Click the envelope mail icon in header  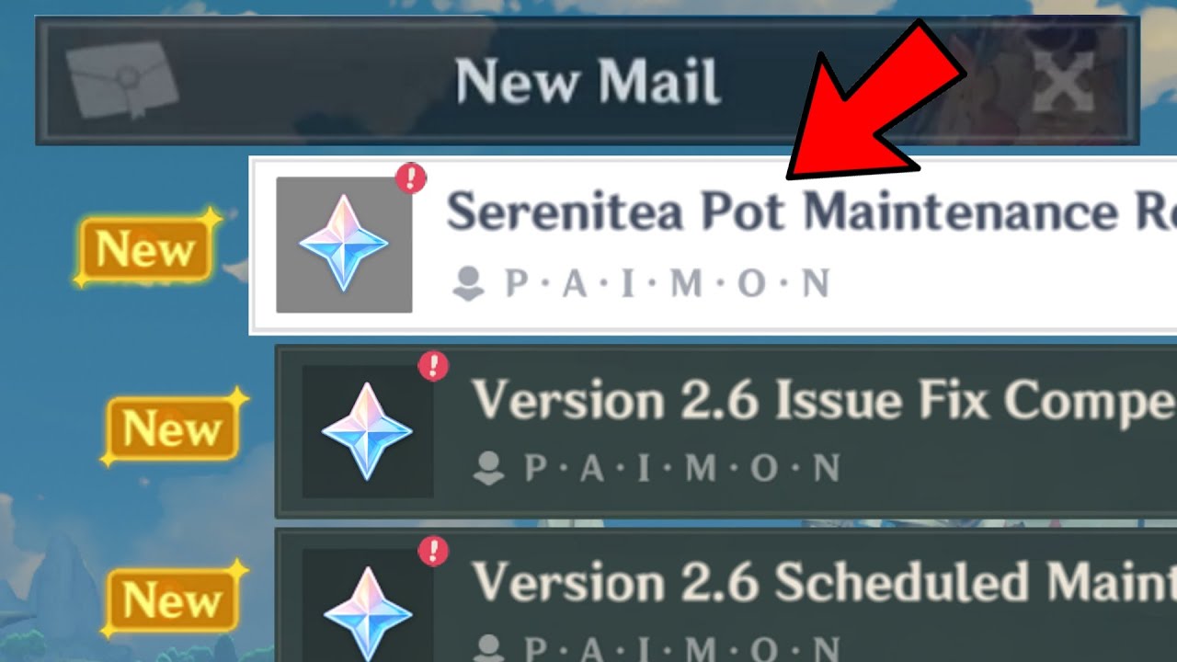point(122,80)
